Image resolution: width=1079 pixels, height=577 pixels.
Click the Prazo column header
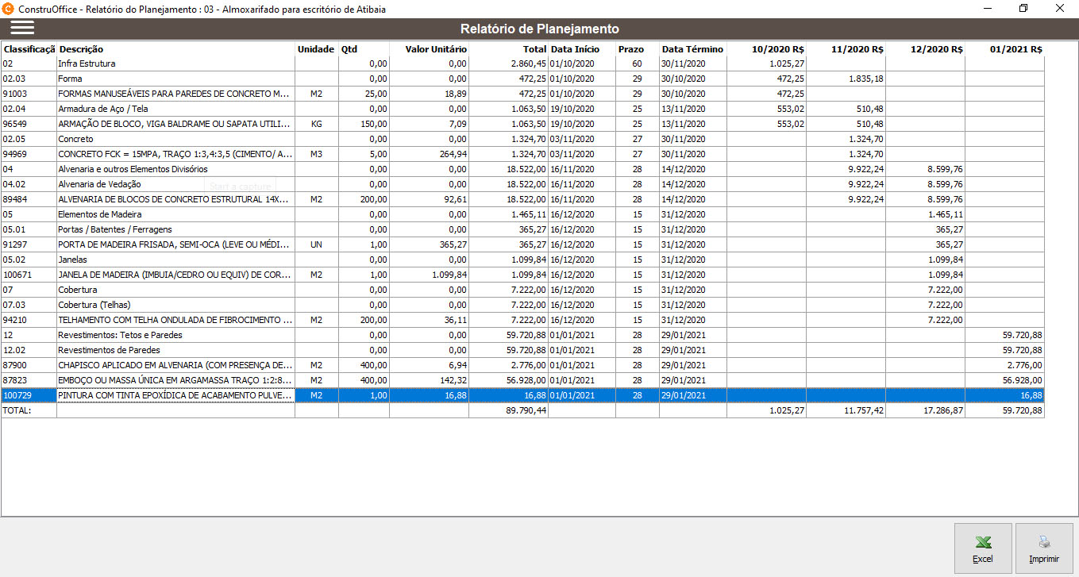[x=637, y=49]
